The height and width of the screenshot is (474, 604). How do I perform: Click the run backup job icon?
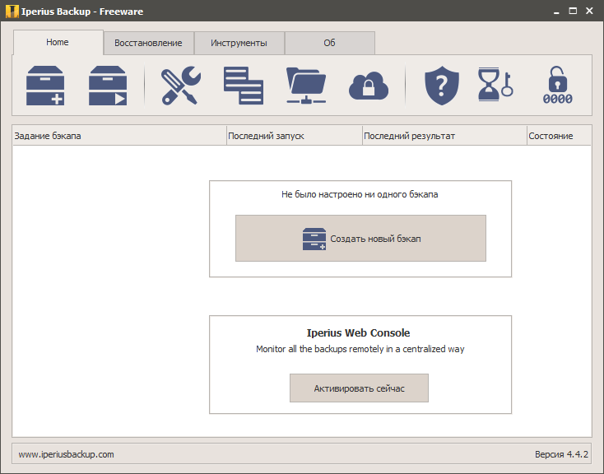[108, 86]
